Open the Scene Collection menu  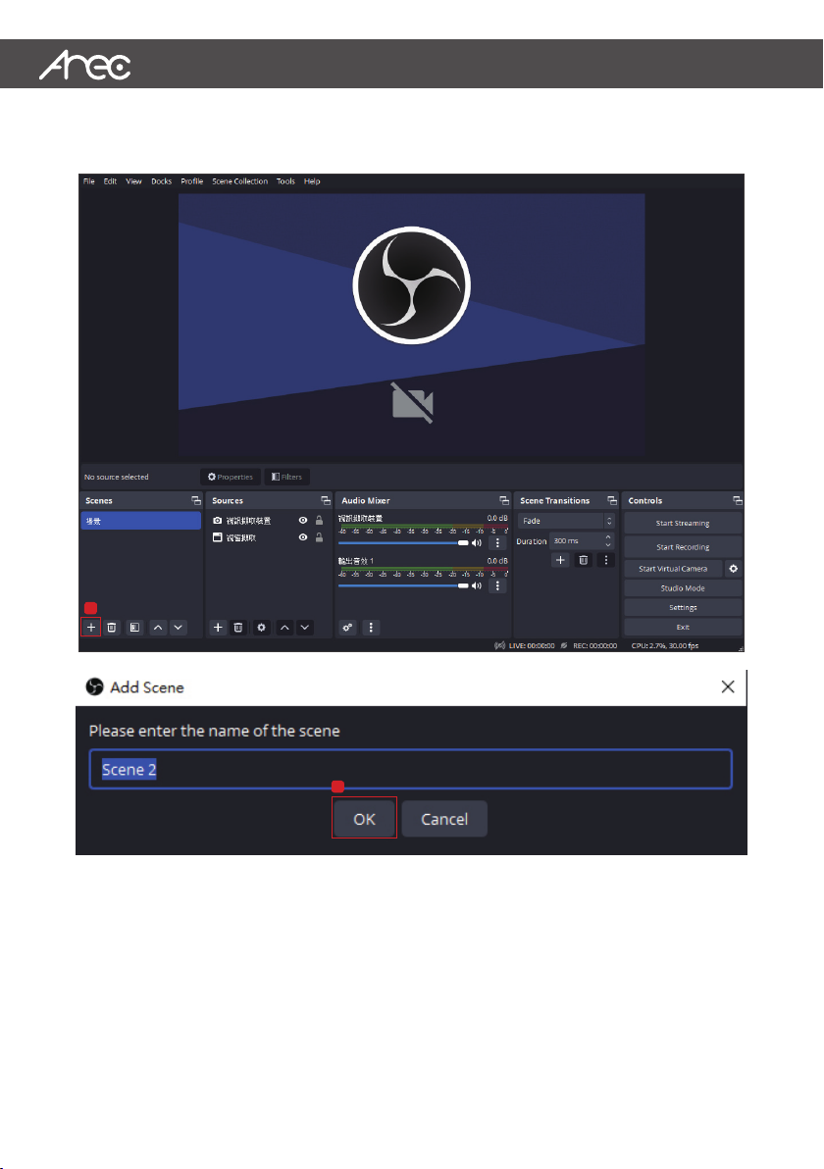click(240, 181)
